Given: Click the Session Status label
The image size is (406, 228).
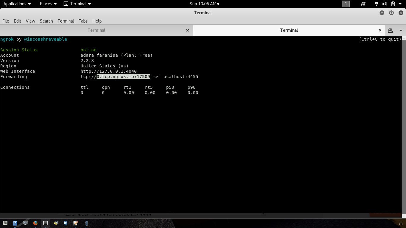Looking at the screenshot, I should 19,50.
